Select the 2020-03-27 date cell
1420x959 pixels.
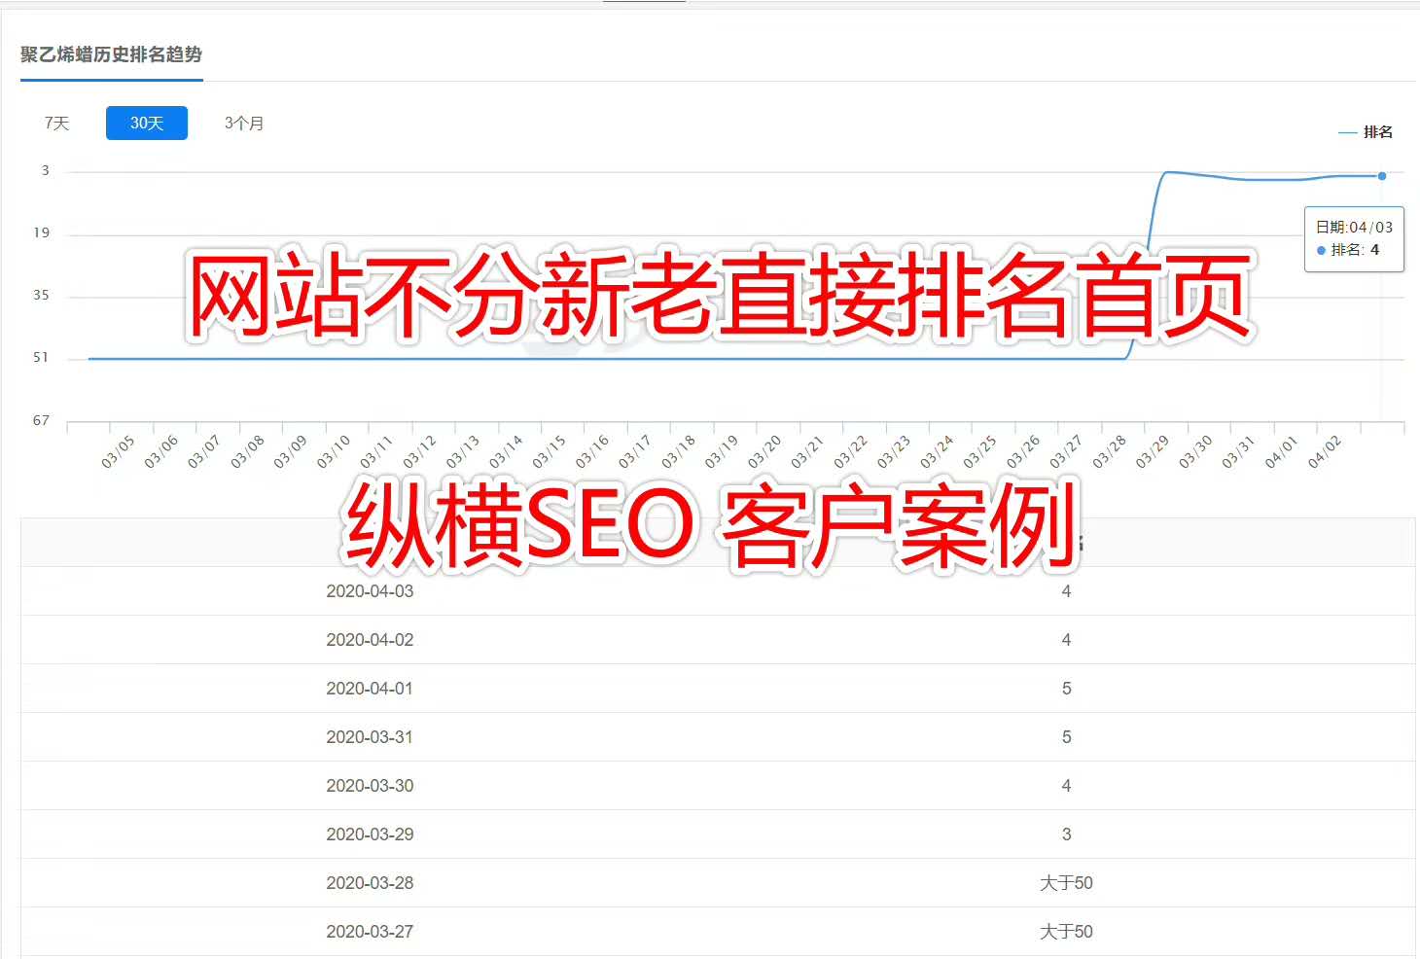tap(370, 932)
